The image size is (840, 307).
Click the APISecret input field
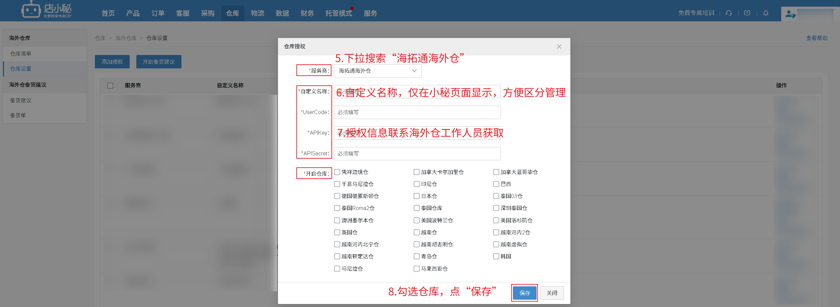pyautogui.click(x=417, y=154)
